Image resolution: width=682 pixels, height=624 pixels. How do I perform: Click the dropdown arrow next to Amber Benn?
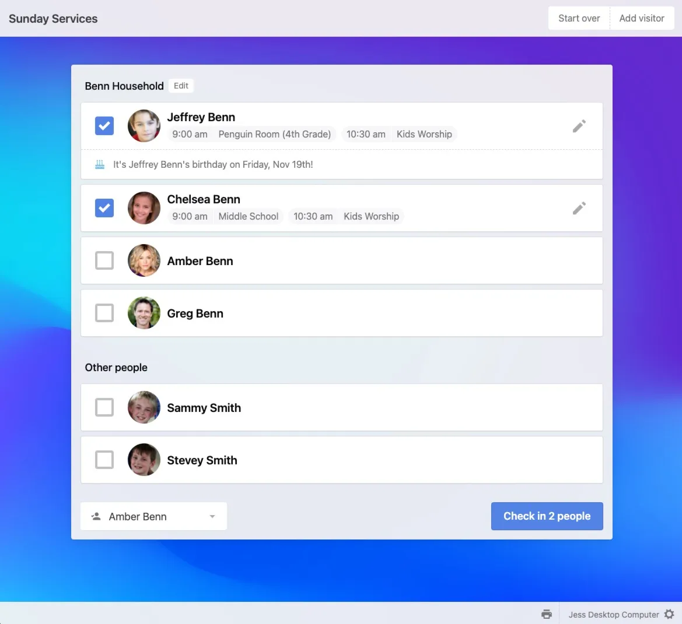click(212, 517)
